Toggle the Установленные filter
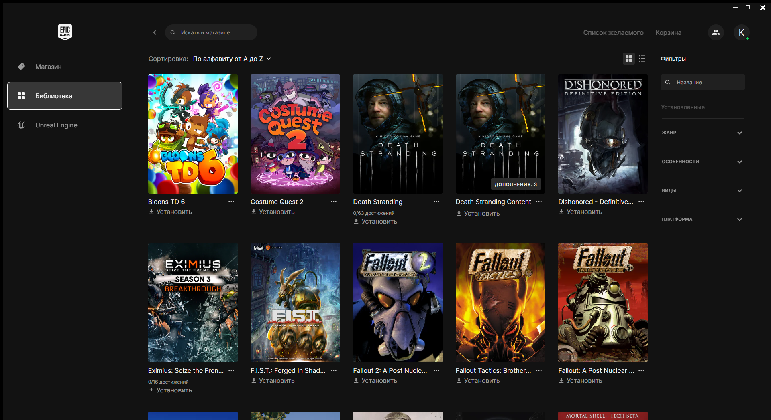Screen dimensions: 771x420 683,107
